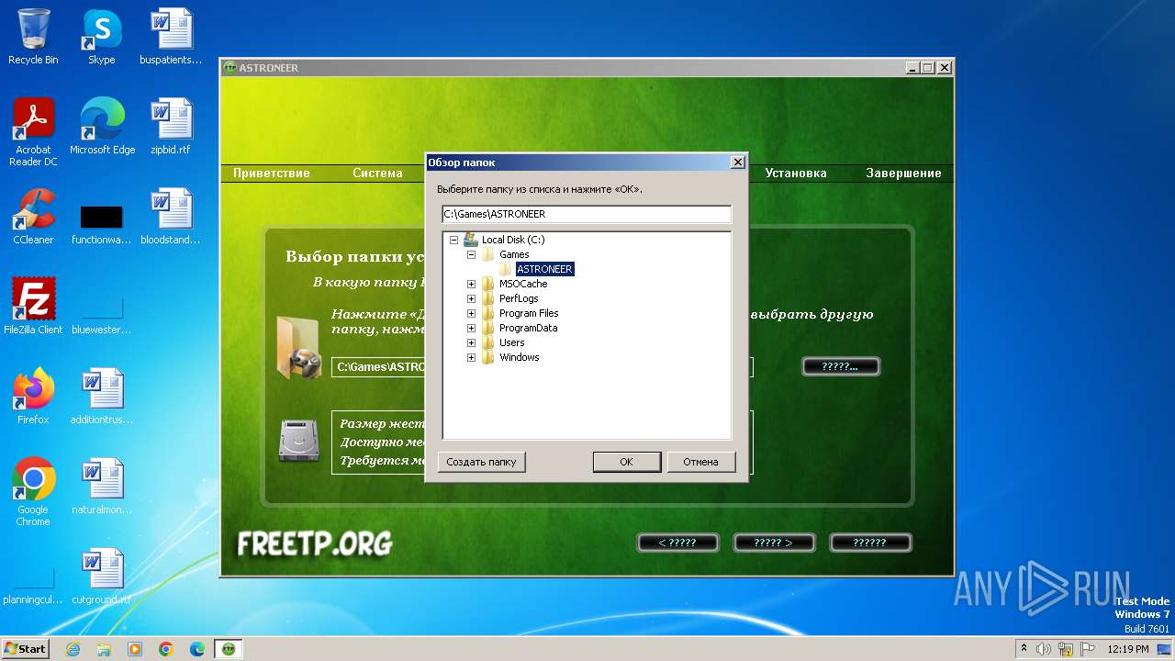Open the volume tray icon
Viewport: 1175px width, 661px height.
point(1045,649)
